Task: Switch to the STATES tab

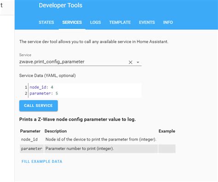Action: (46, 23)
